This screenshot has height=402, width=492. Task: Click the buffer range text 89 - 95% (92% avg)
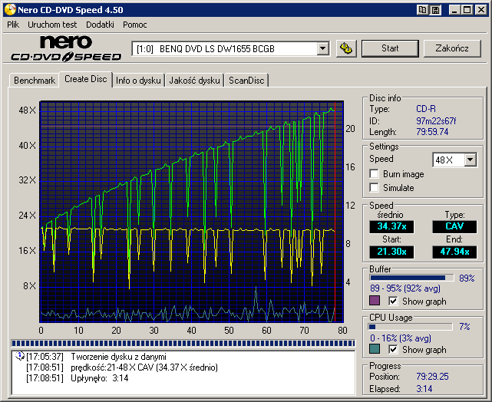click(405, 288)
